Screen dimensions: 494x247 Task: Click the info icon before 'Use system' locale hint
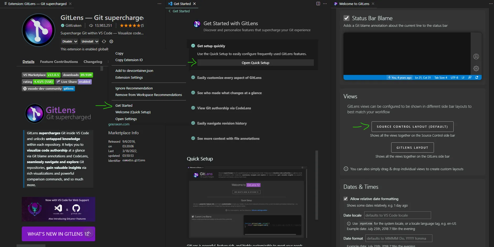349,224
